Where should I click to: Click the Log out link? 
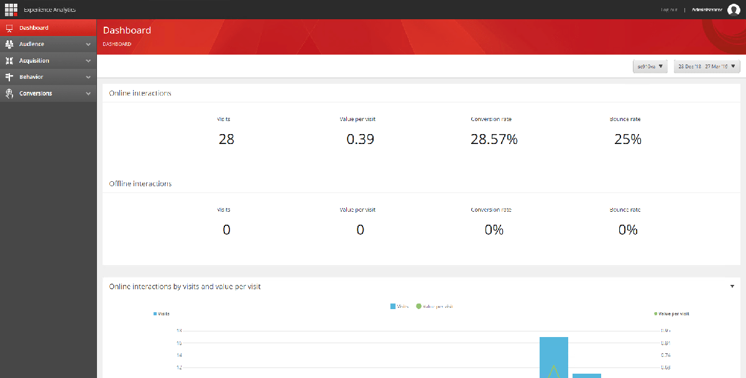click(x=670, y=10)
